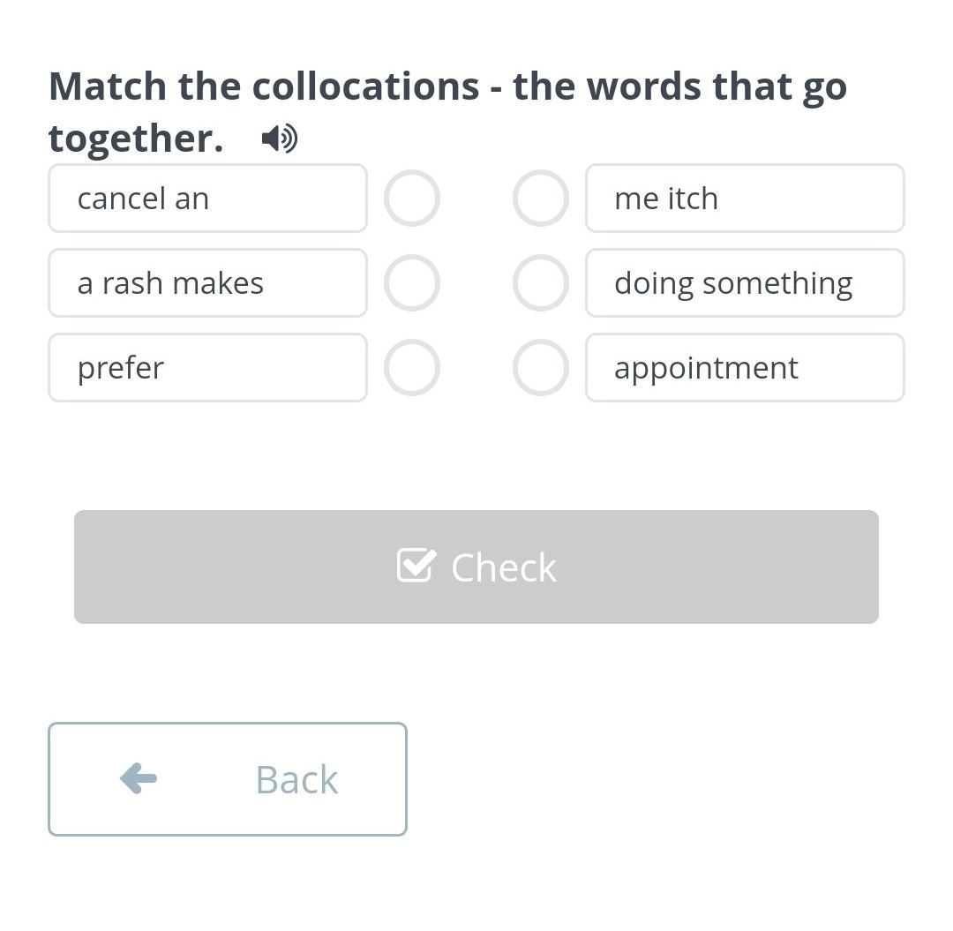The width and height of the screenshot is (953, 931).
Task: Pick the 'doing something' answer box
Action: click(745, 283)
